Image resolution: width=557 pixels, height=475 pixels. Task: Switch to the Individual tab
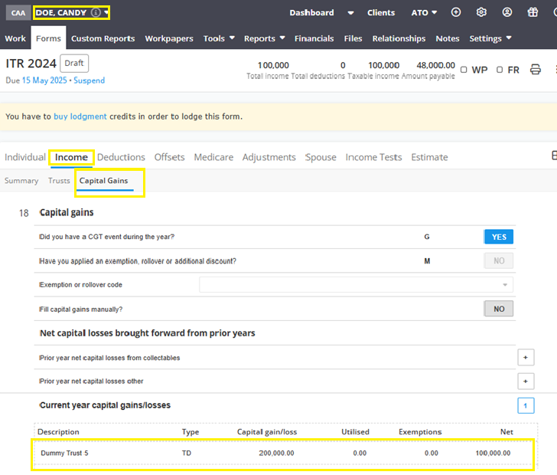coord(25,157)
